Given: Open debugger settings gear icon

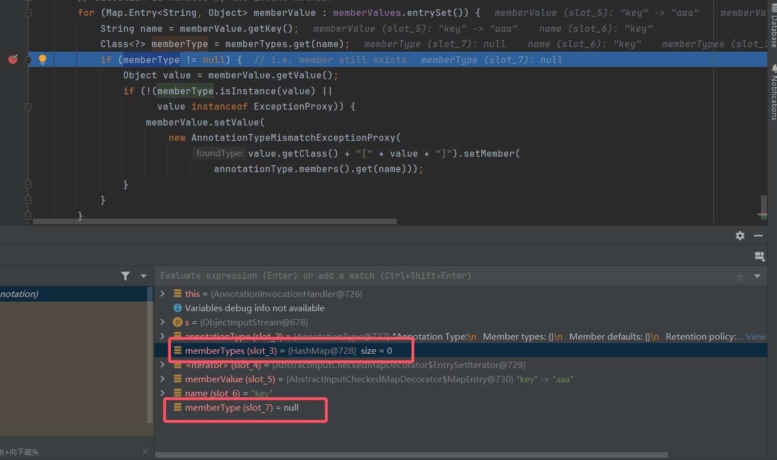Looking at the screenshot, I should pos(740,236).
